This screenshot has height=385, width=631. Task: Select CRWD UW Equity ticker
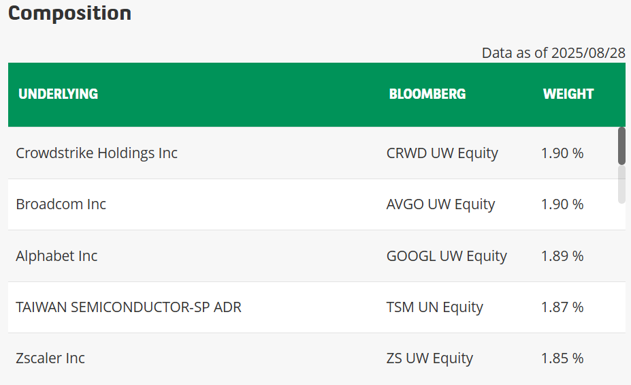coord(442,153)
